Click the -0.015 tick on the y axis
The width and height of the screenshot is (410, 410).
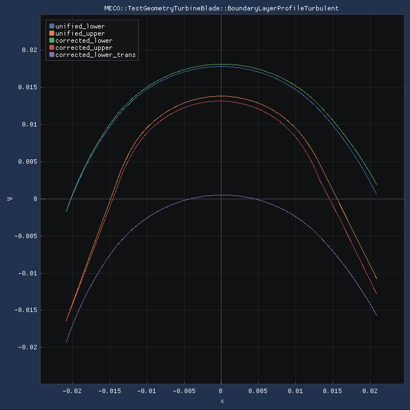(26, 310)
